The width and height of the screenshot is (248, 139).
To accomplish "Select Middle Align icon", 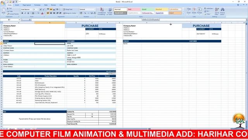I will pos(51,9).
